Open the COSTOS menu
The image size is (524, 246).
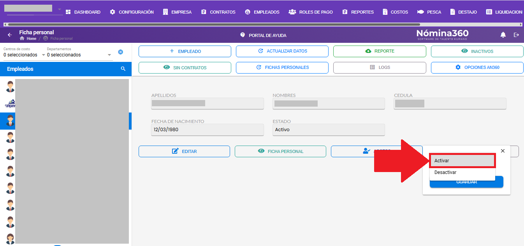[x=395, y=12]
